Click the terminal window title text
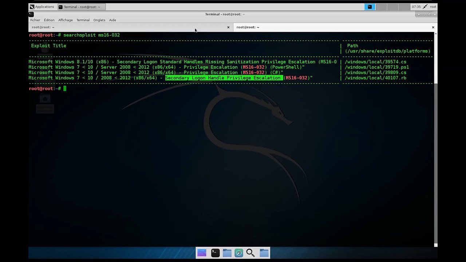This screenshot has height=262, width=466. 225,14
